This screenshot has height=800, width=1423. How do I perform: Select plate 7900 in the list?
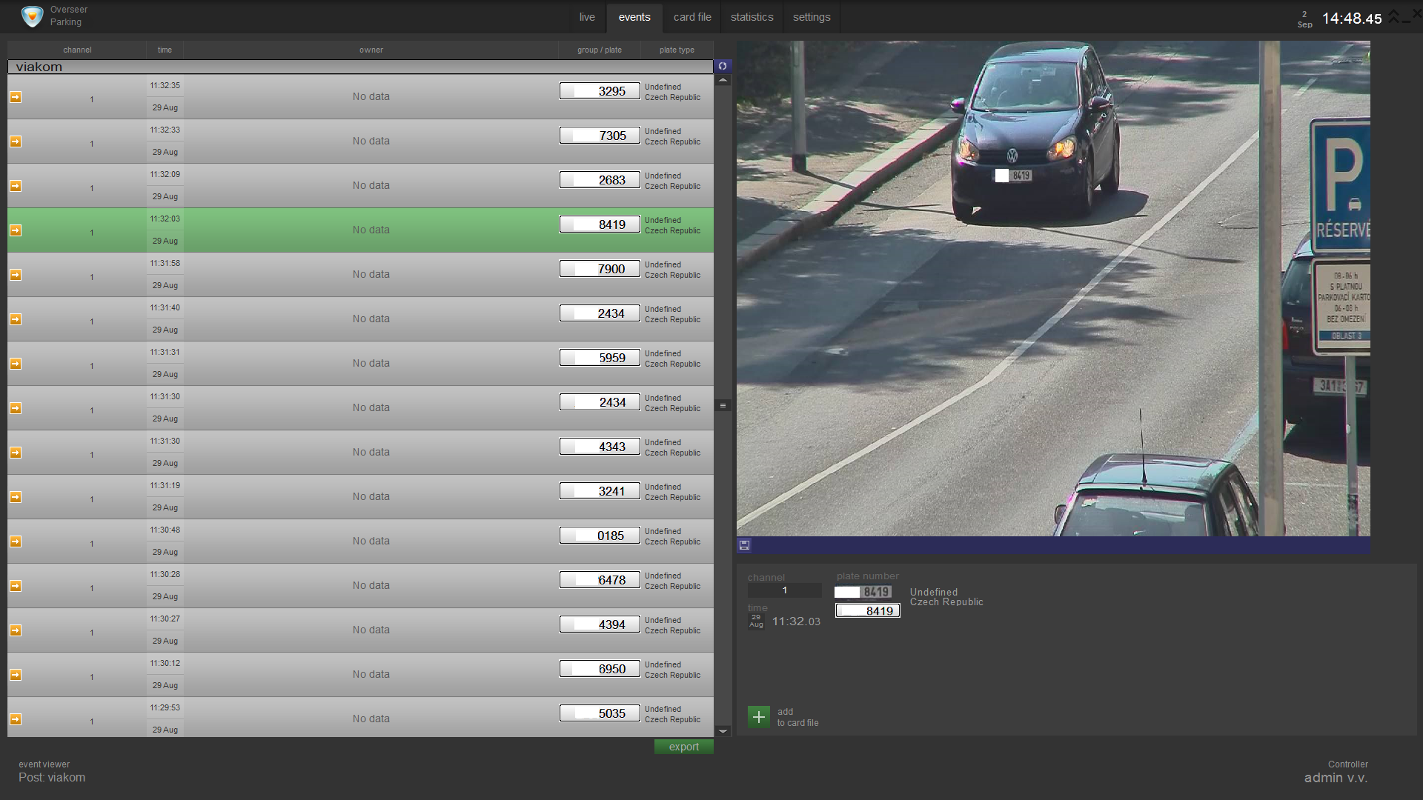[600, 269]
